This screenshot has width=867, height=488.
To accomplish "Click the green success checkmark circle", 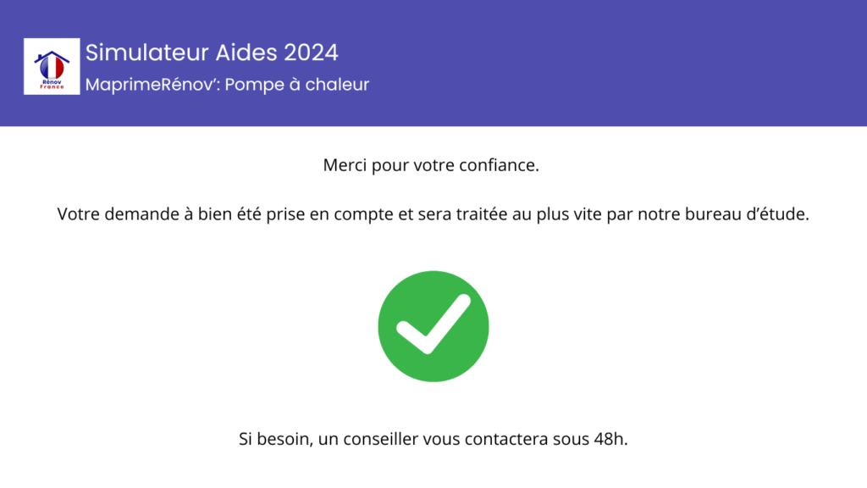I will pos(433,326).
